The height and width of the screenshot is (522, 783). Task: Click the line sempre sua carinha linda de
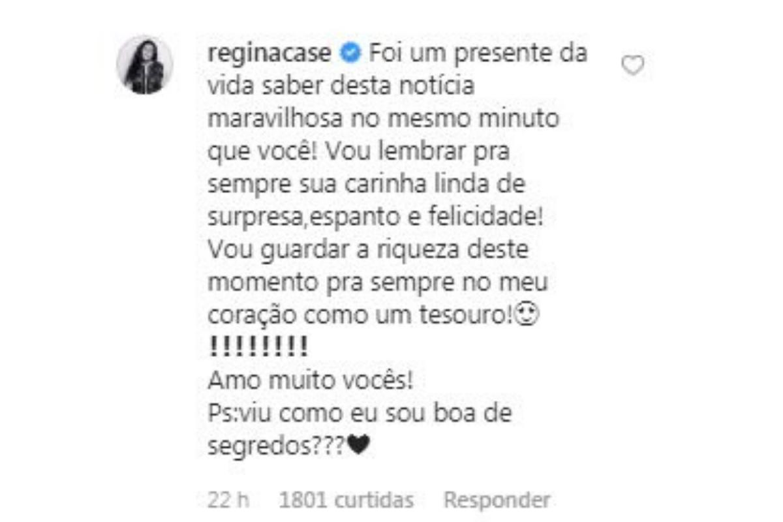tap(366, 185)
